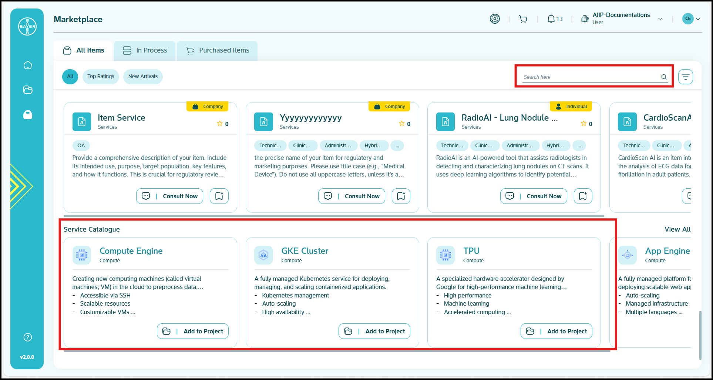
Task: Open the projects folder icon in the sidebar
Action: point(28,90)
